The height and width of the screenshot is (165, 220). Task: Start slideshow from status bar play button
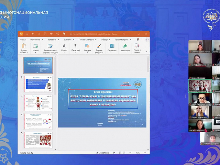pos(114,153)
